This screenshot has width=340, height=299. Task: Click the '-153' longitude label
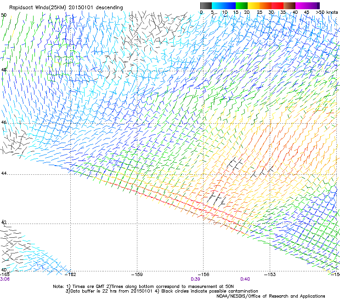270,275
